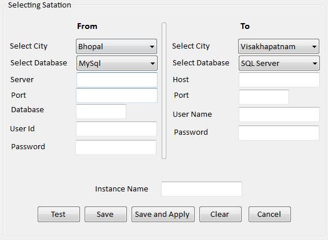328x240 pixels.
Task: Click the Save and Apply button
Action: 163,215
